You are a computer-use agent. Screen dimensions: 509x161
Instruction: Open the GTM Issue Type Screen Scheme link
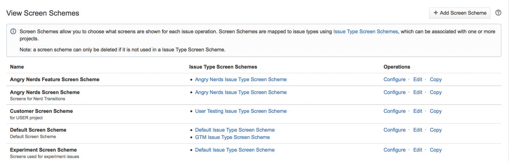coord(232,137)
